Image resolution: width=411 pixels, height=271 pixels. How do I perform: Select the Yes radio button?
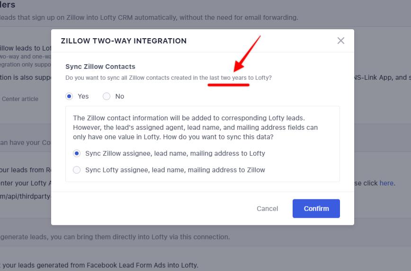(x=70, y=96)
